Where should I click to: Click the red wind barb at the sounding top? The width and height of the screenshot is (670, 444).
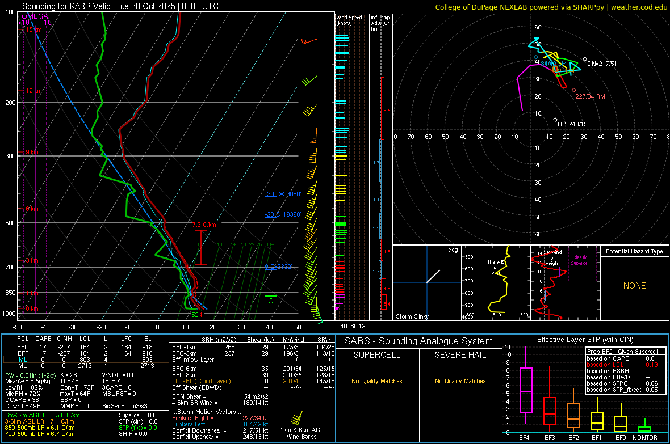308,41
